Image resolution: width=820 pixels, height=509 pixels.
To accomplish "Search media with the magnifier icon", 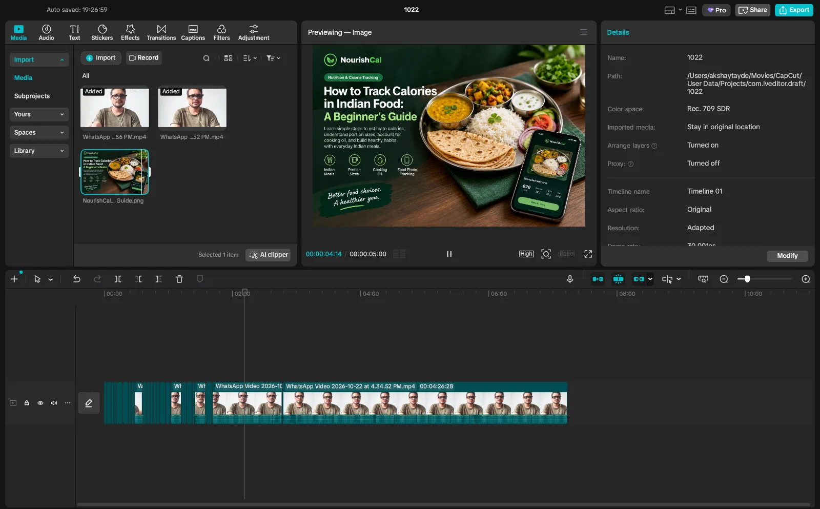I will tap(206, 58).
